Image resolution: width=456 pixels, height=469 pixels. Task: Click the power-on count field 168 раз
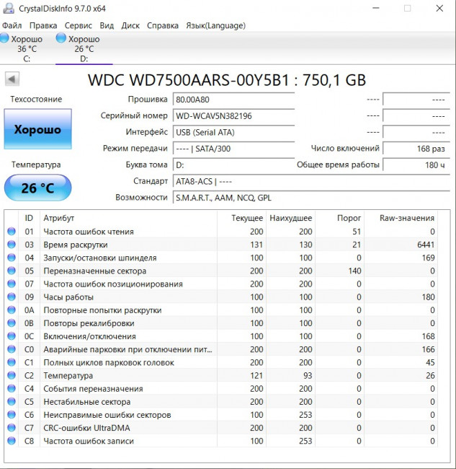point(416,149)
